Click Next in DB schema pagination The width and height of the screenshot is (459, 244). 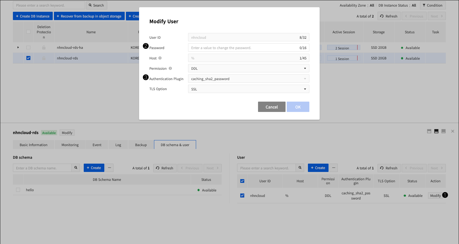[x=212, y=168]
